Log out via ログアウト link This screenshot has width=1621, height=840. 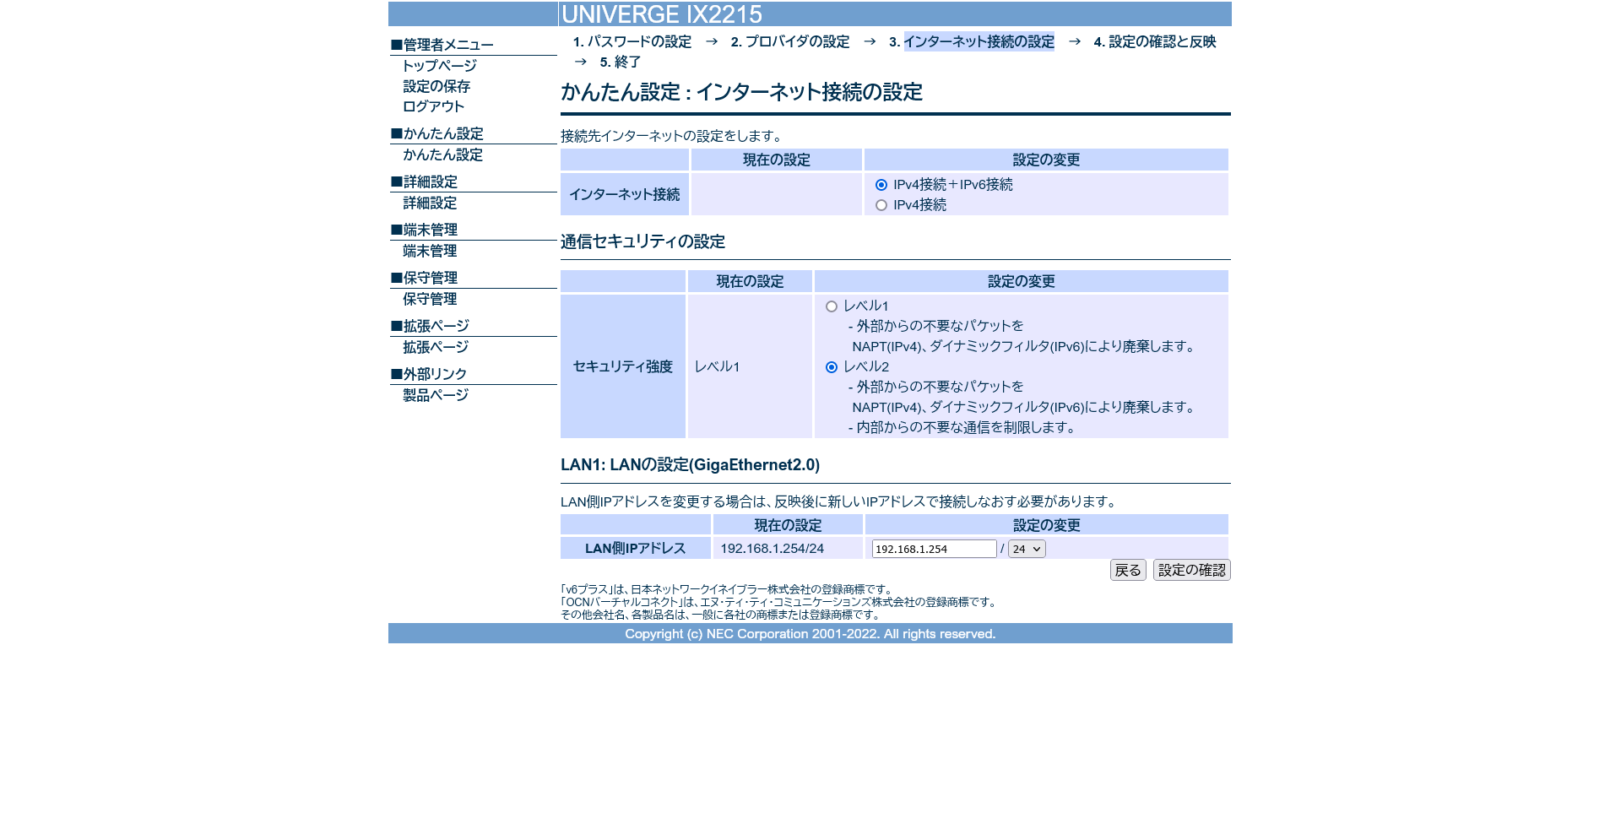(433, 106)
